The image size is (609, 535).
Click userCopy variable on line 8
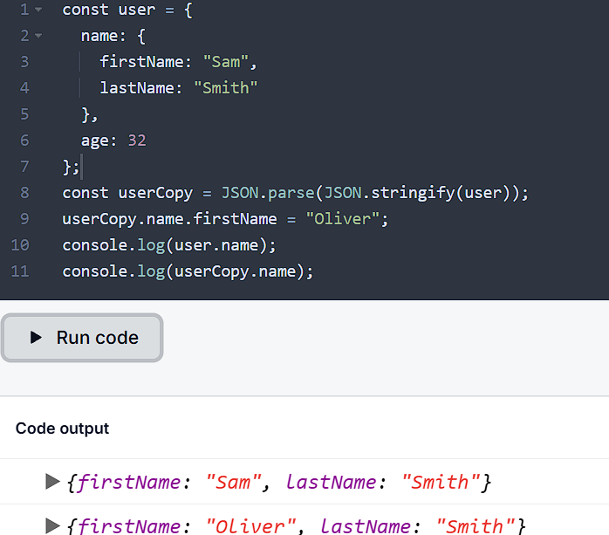(155, 194)
